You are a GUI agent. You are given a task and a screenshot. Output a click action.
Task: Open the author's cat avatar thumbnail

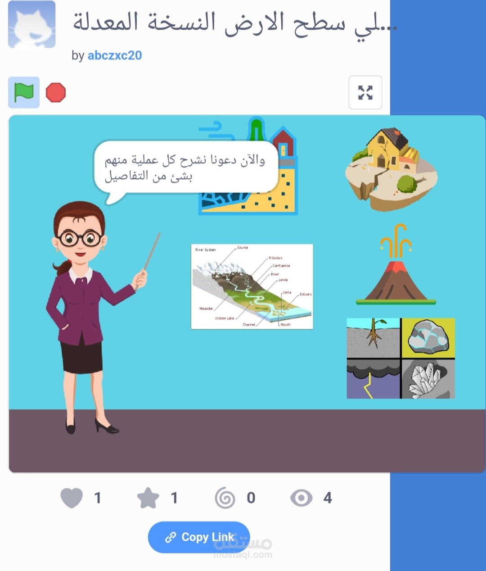[x=31, y=24]
